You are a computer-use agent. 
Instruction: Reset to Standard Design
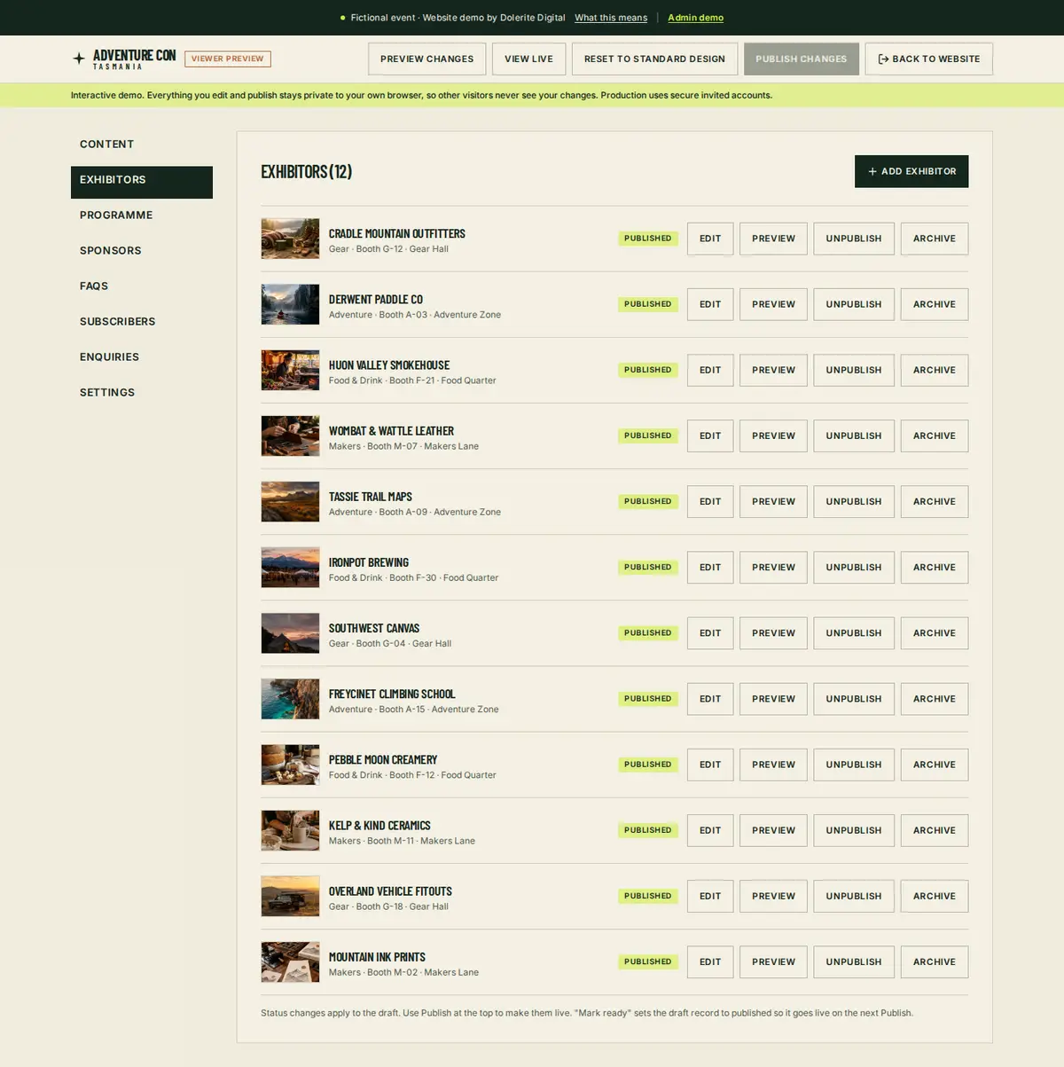pyautogui.click(x=654, y=59)
